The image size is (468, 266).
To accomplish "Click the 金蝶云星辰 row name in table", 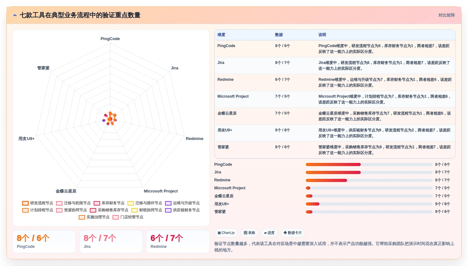I will tap(227, 113).
